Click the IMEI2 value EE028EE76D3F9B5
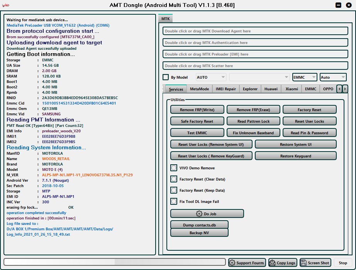Screen dimensions: 356x270 (59, 142)
